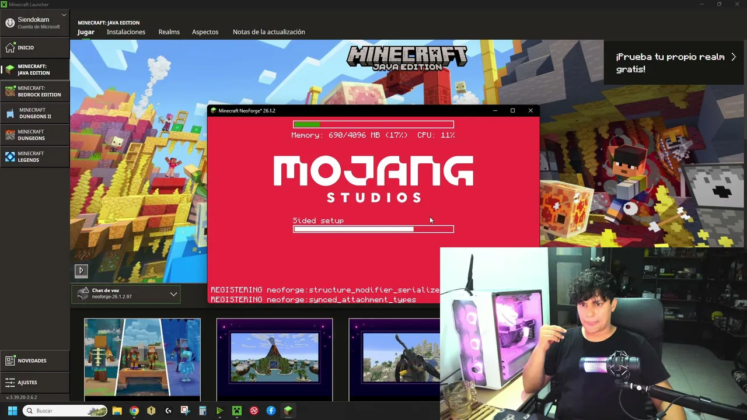Open the red pulse app in taskbar
The width and height of the screenshot is (747, 420).
254,411
